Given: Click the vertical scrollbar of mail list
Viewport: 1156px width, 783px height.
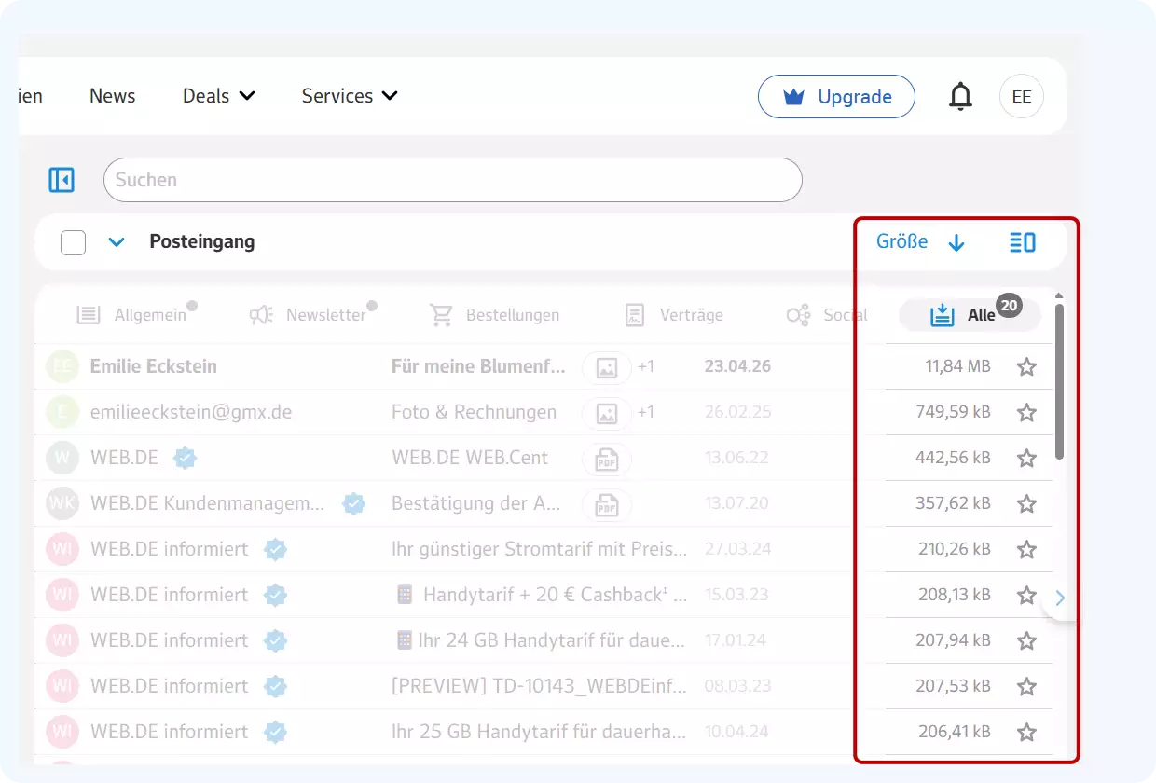Looking at the screenshot, I should click(x=1059, y=382).
